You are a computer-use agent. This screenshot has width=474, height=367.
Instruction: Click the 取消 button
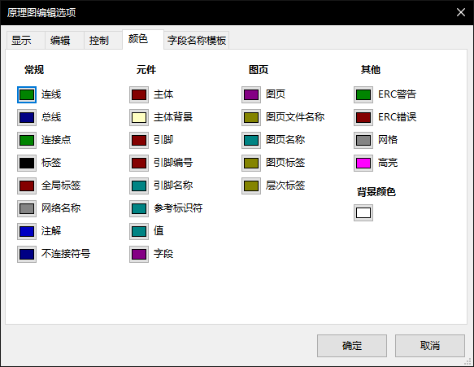pos(430,346)
